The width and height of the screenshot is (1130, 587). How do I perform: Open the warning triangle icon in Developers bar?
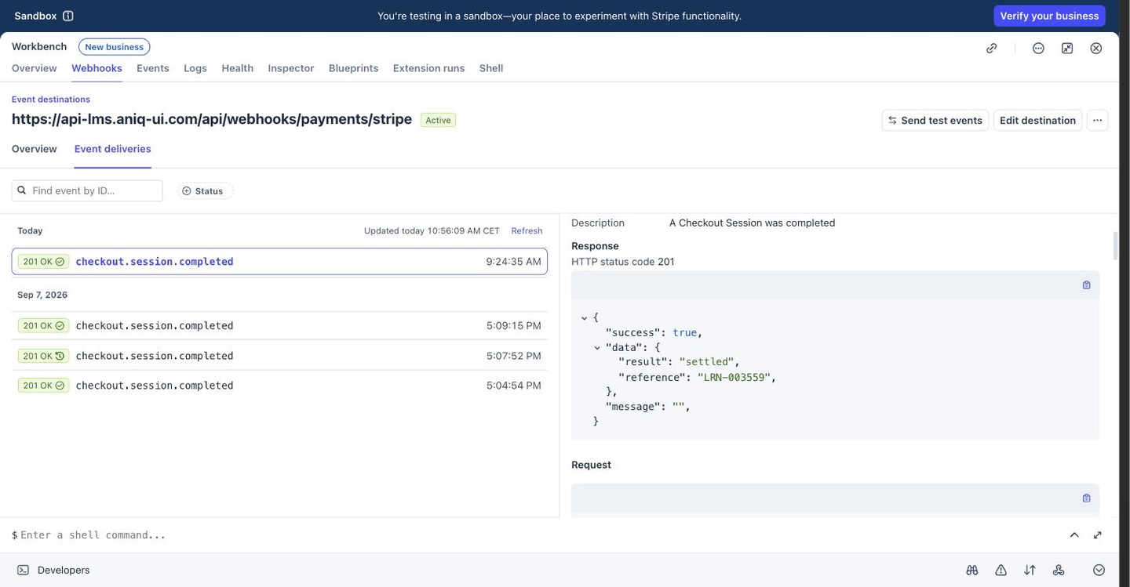click(1001, 570)
